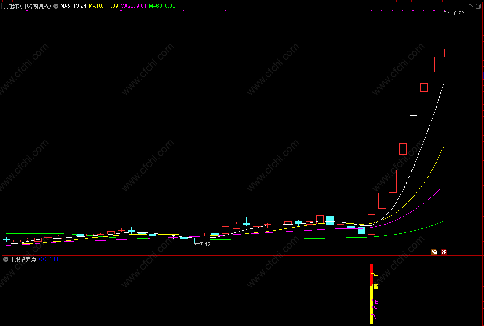Toggle the side panel icon at top-right

click(x=478, y=6)
